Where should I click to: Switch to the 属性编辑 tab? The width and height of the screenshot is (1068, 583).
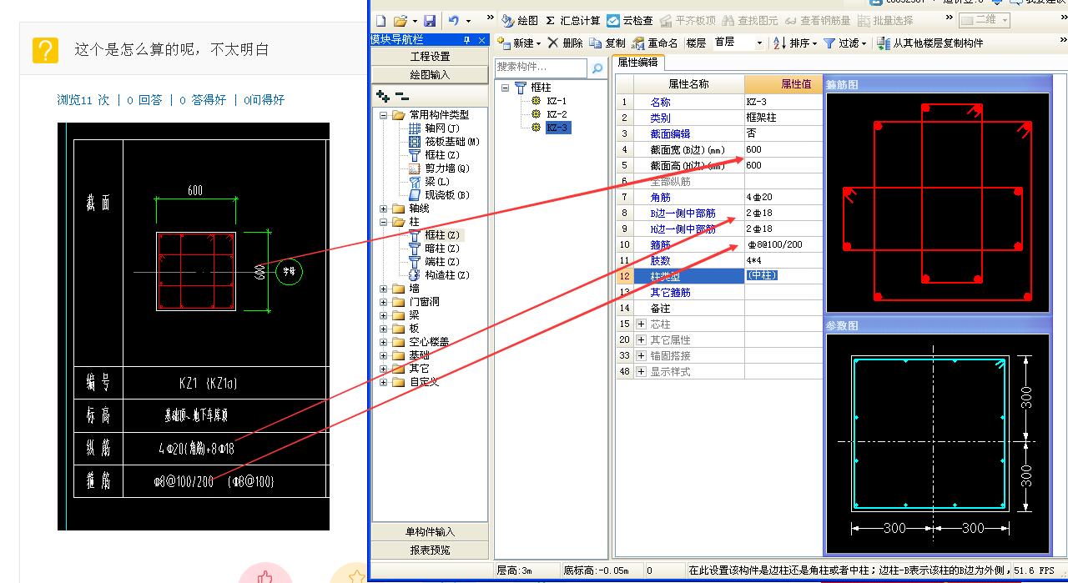[x=637, y=63]
